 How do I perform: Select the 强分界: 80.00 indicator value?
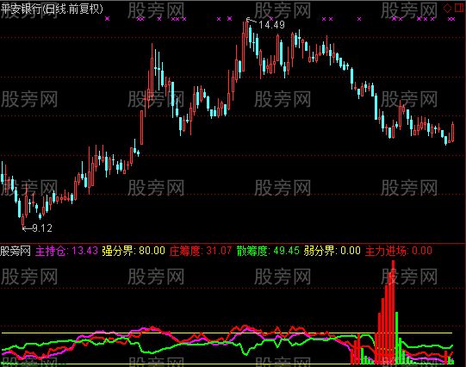coord(134,251)
